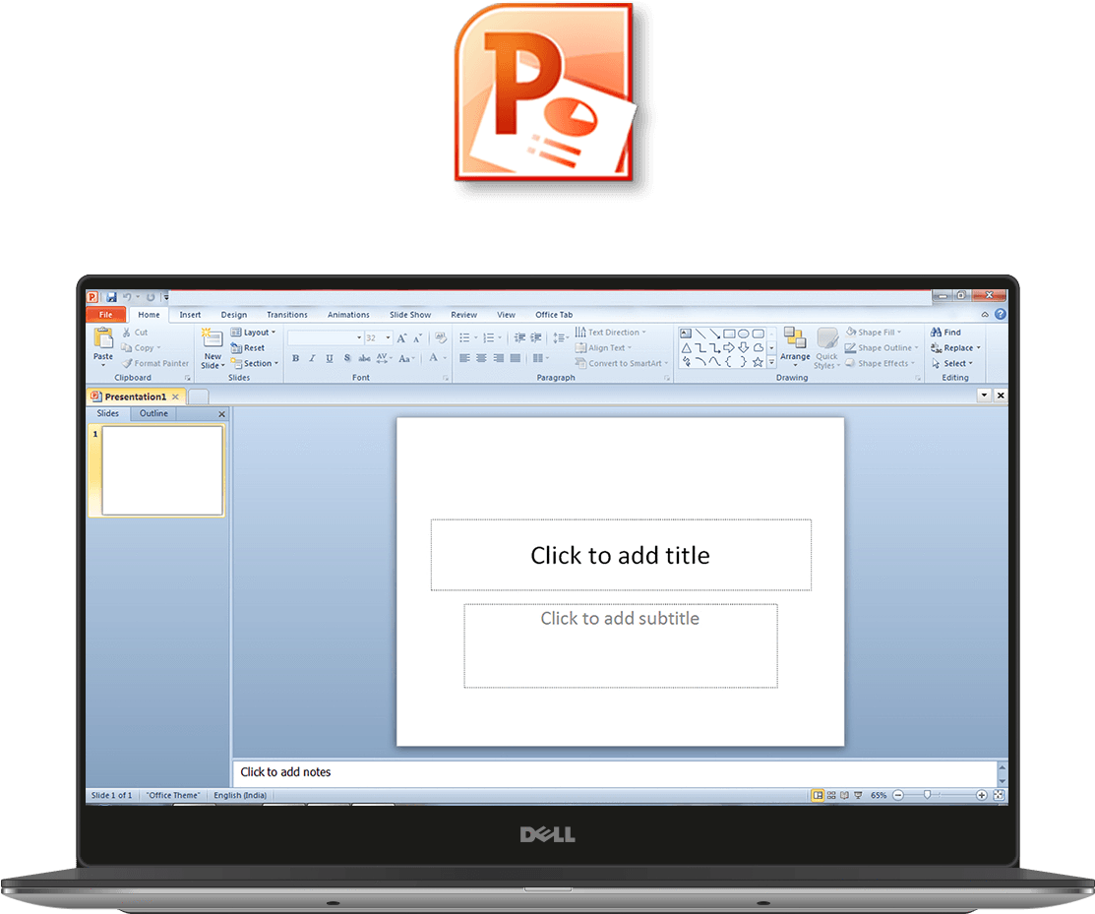The height and width of the screenshot is (914, 1095).
Task: Pick the triangle shape in shapes gallery
Action: point(686,347)
